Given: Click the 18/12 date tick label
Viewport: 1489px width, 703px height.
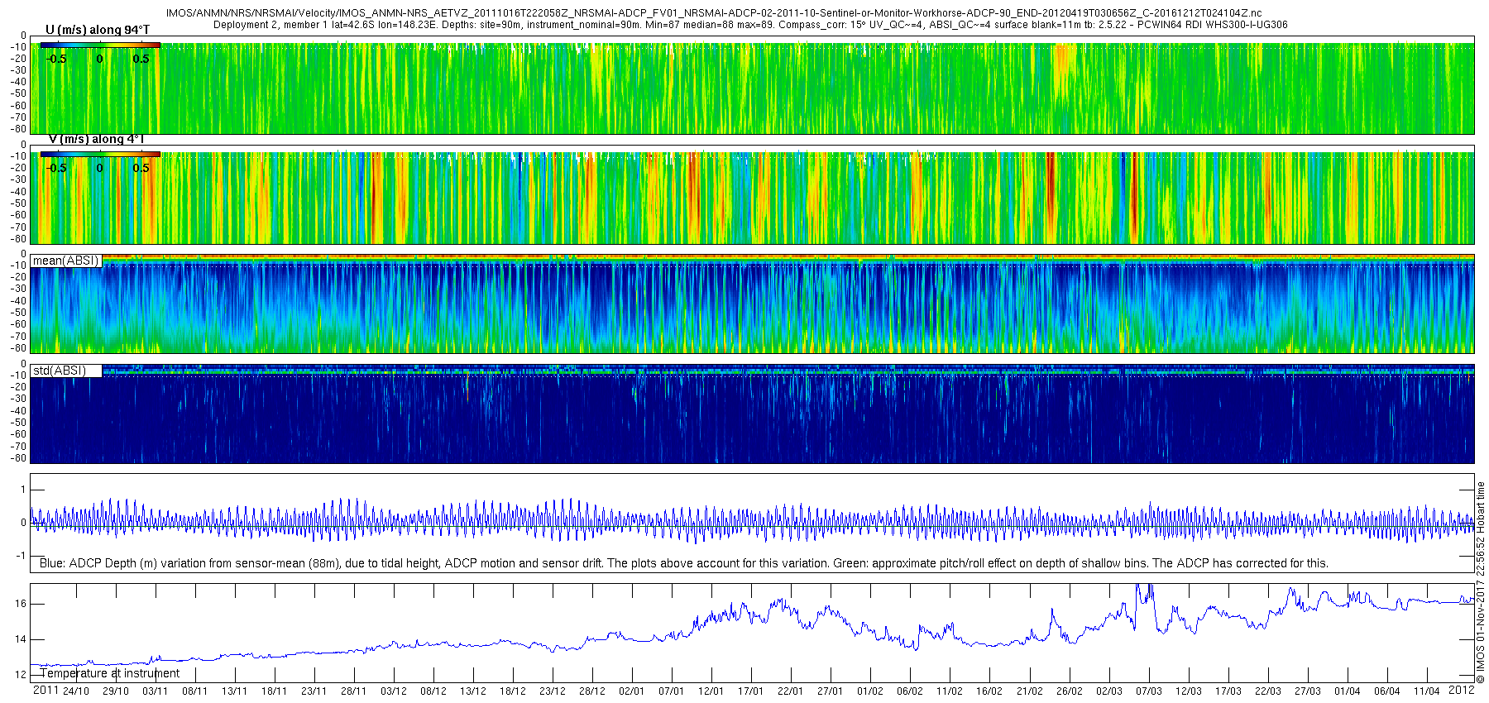Looking at the screenshot, I should point(512,691).
